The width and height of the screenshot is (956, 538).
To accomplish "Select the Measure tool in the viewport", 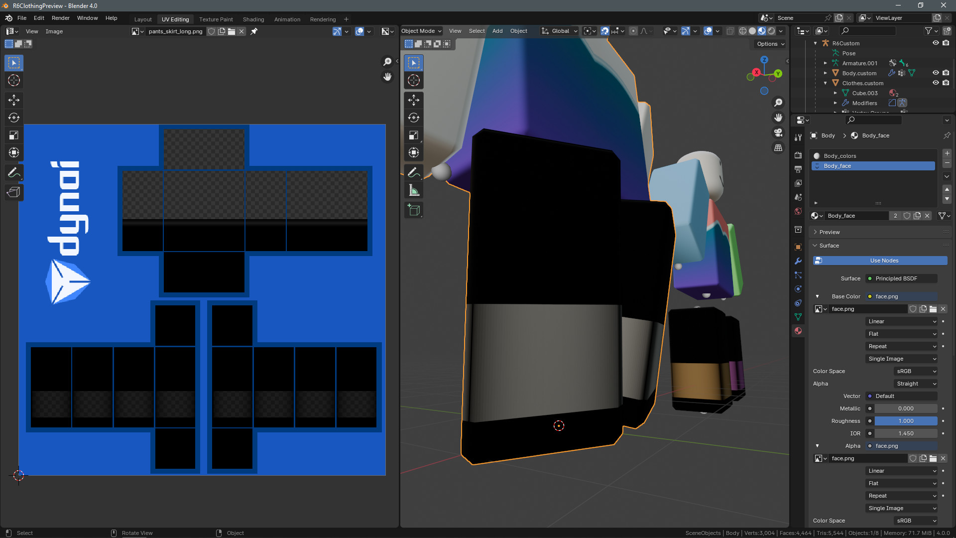I will 413,190.
